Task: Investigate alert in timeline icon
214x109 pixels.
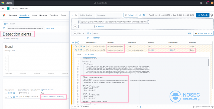Action: click(11, 97)
